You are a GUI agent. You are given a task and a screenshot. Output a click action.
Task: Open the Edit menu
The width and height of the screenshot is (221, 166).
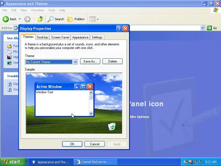coord(14,10)
